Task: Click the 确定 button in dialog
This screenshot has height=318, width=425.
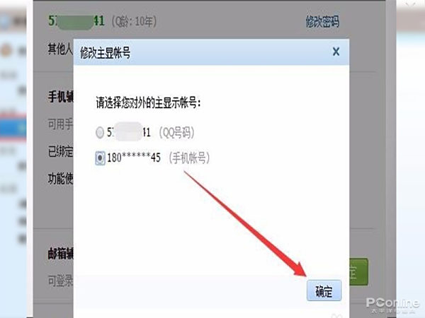Action: tap(324, 290)
